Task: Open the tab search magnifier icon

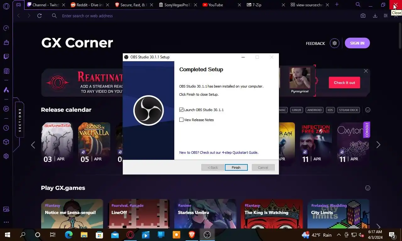Action: (x=358, y=5)
